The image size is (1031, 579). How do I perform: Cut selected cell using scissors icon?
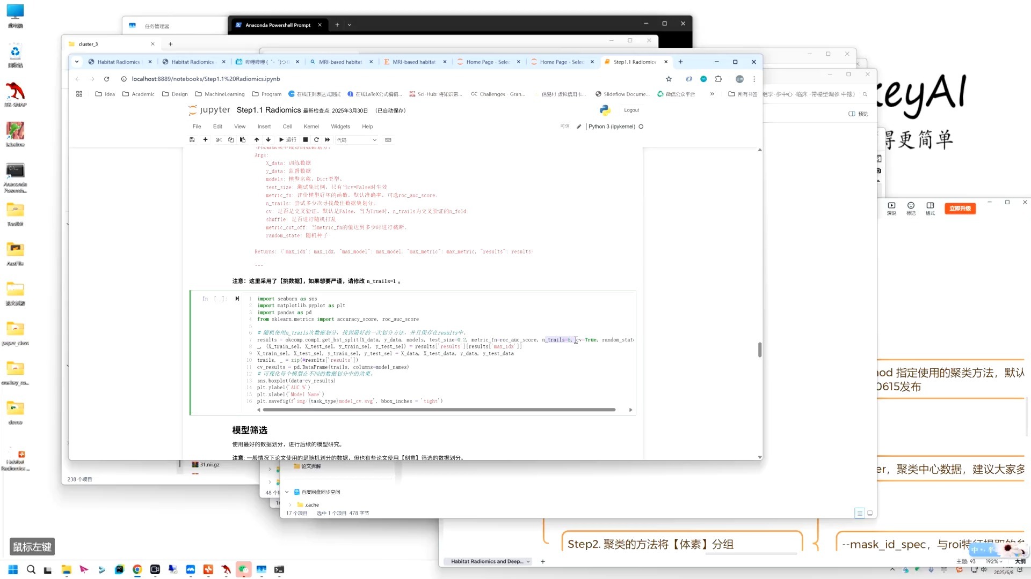219,140
